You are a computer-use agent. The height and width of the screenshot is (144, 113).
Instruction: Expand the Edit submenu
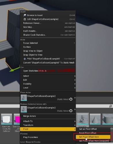pyautogui.click(x=48, y=80)
